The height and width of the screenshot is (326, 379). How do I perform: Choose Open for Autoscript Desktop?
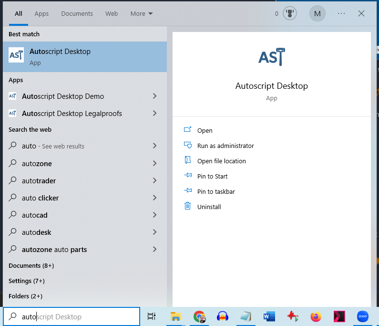[205, 130]
